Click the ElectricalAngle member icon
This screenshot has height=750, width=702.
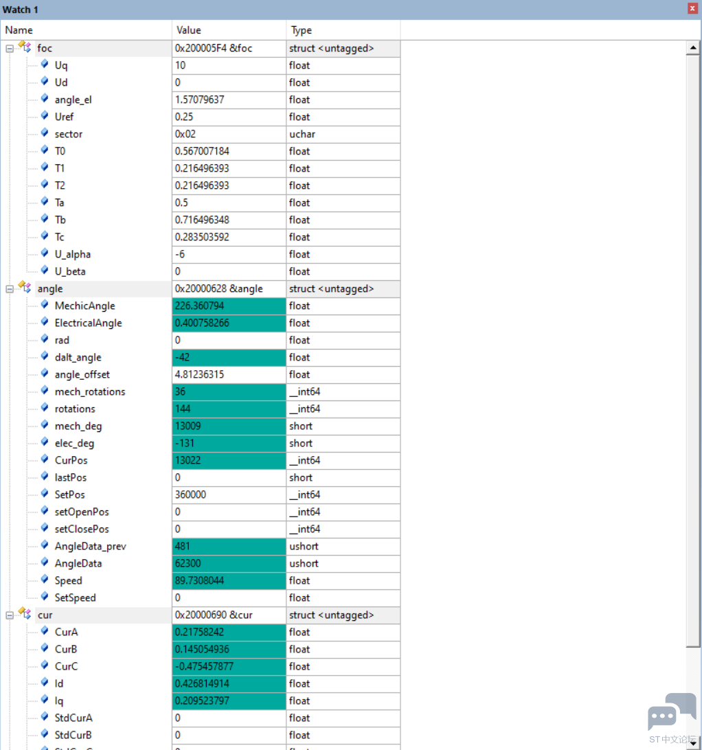[45, 322]
